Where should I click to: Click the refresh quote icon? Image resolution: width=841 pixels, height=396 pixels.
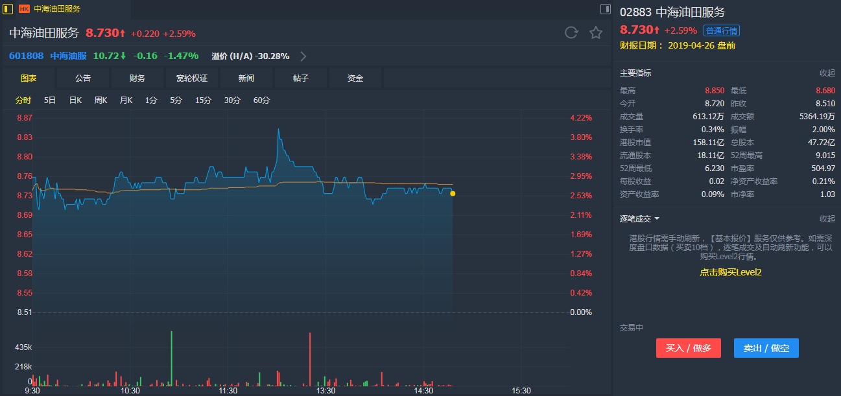(x=571, y=33)
